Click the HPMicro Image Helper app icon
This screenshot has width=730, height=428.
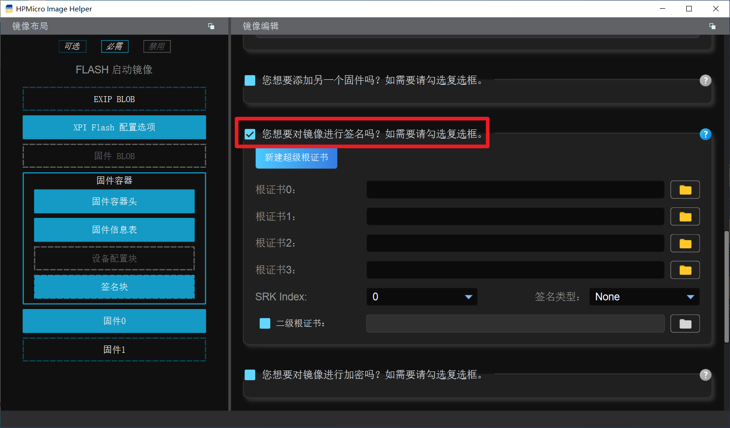coord(9,9)
